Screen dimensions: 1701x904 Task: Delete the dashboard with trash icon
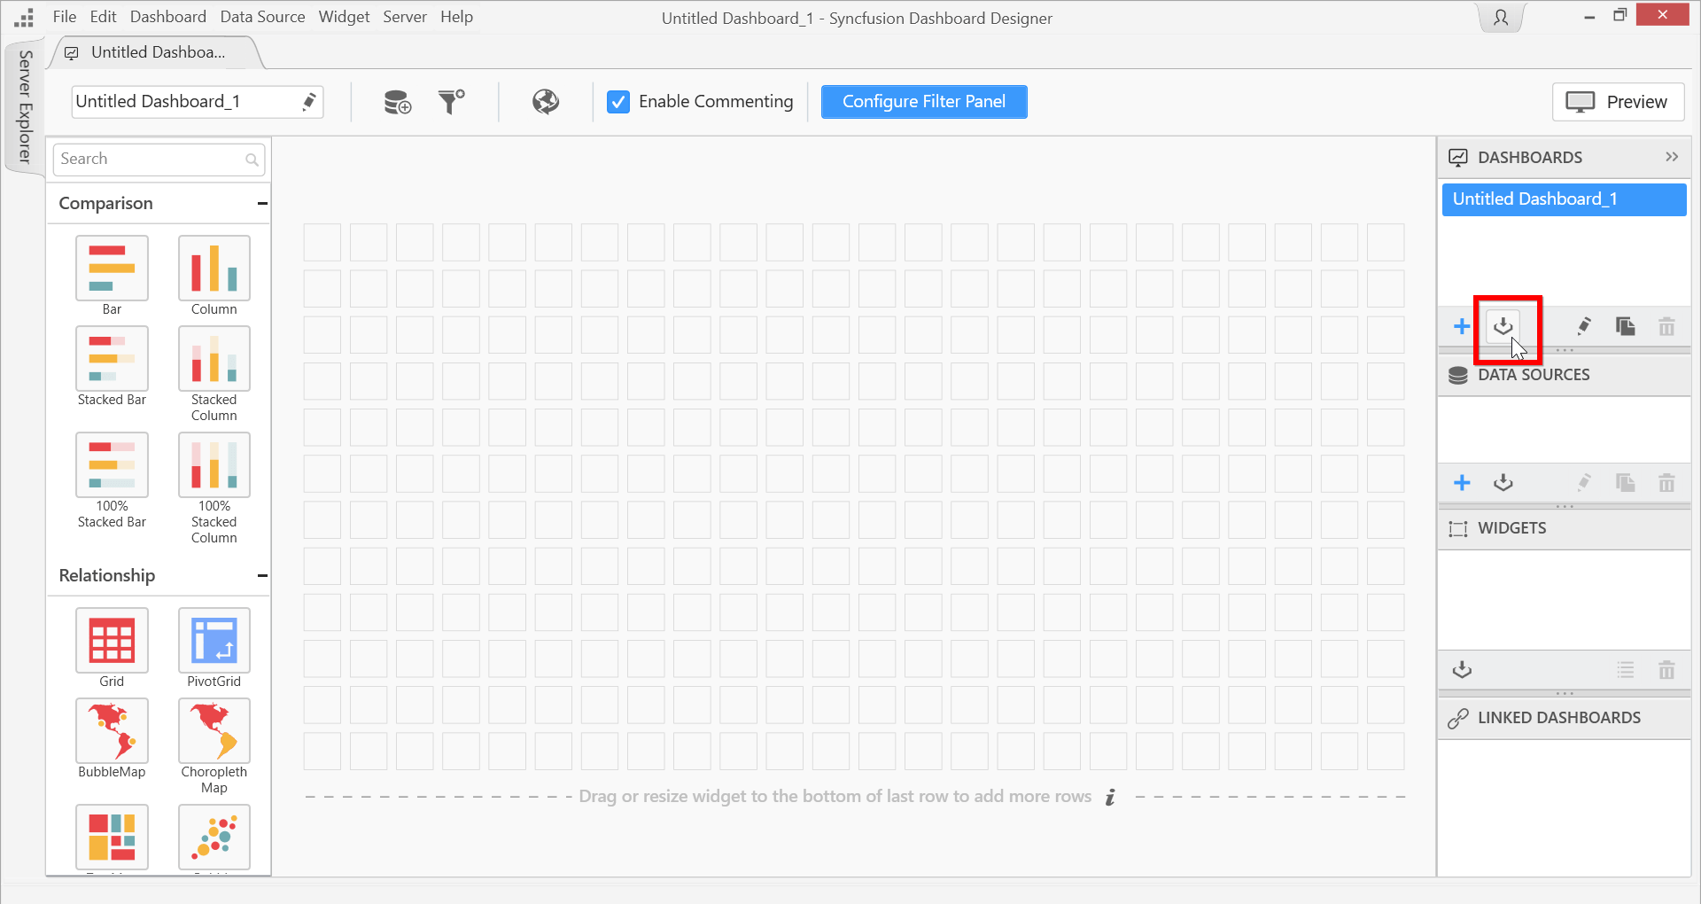pos(1666,327)
